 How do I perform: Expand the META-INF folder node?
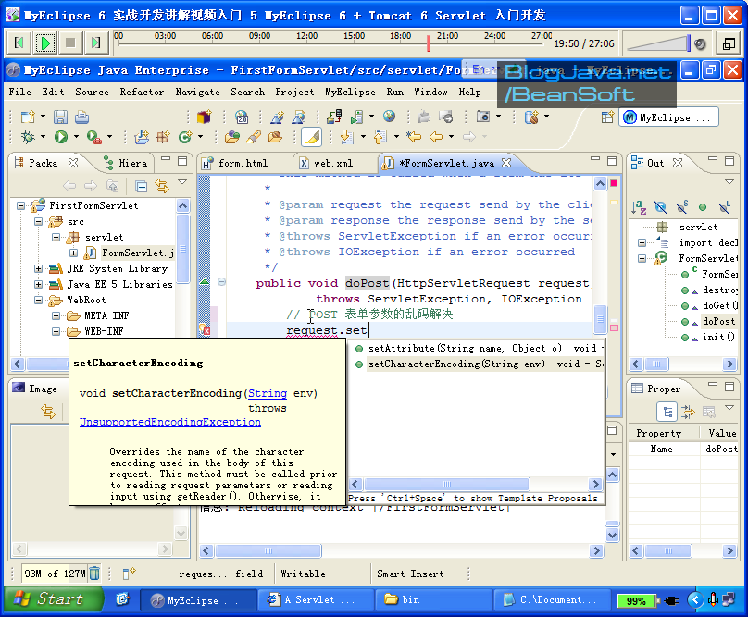(x=56, y=315)
